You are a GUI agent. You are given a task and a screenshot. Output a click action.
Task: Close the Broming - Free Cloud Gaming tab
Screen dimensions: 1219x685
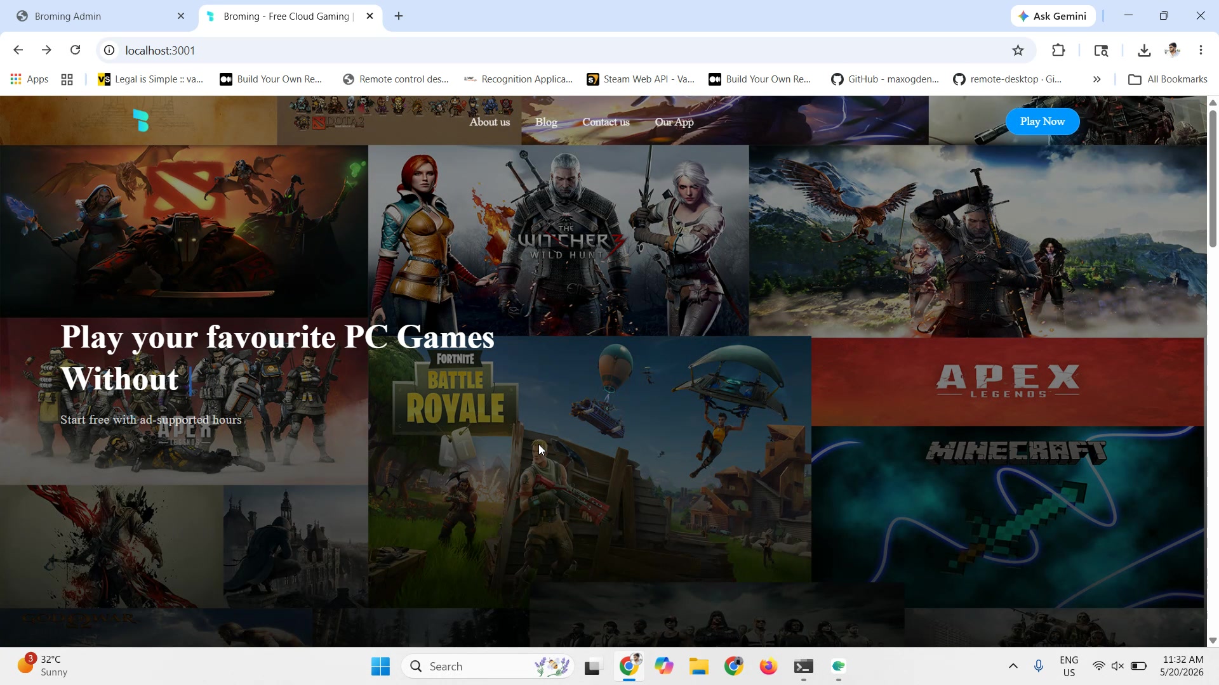point(370,16)
